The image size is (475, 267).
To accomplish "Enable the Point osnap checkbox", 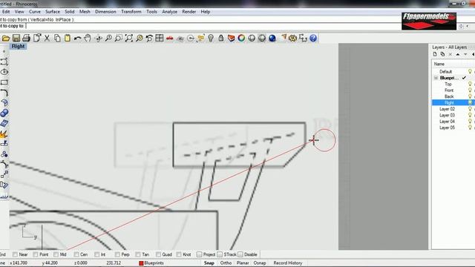I will point(36,254).
